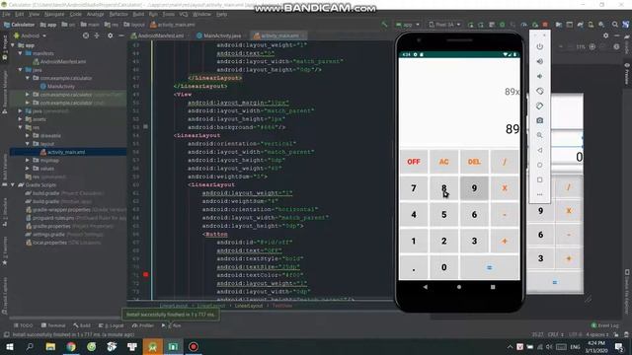Collapse the Gradle Scripts node
This screenshot has height=355, width=632.
point(13,185)
